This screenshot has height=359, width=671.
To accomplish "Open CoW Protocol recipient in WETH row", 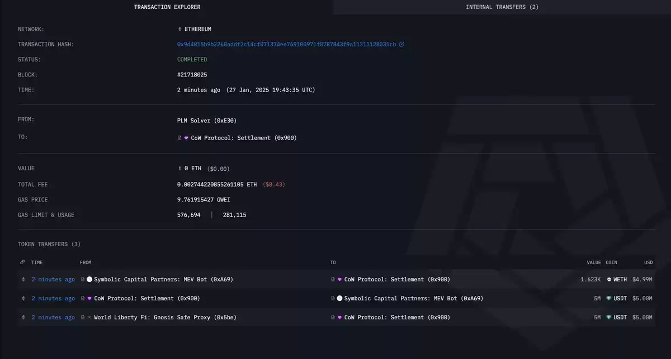I will (x=397, y=280).
